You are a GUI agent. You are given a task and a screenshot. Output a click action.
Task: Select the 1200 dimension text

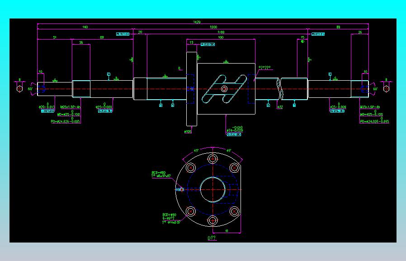point(213,27)
